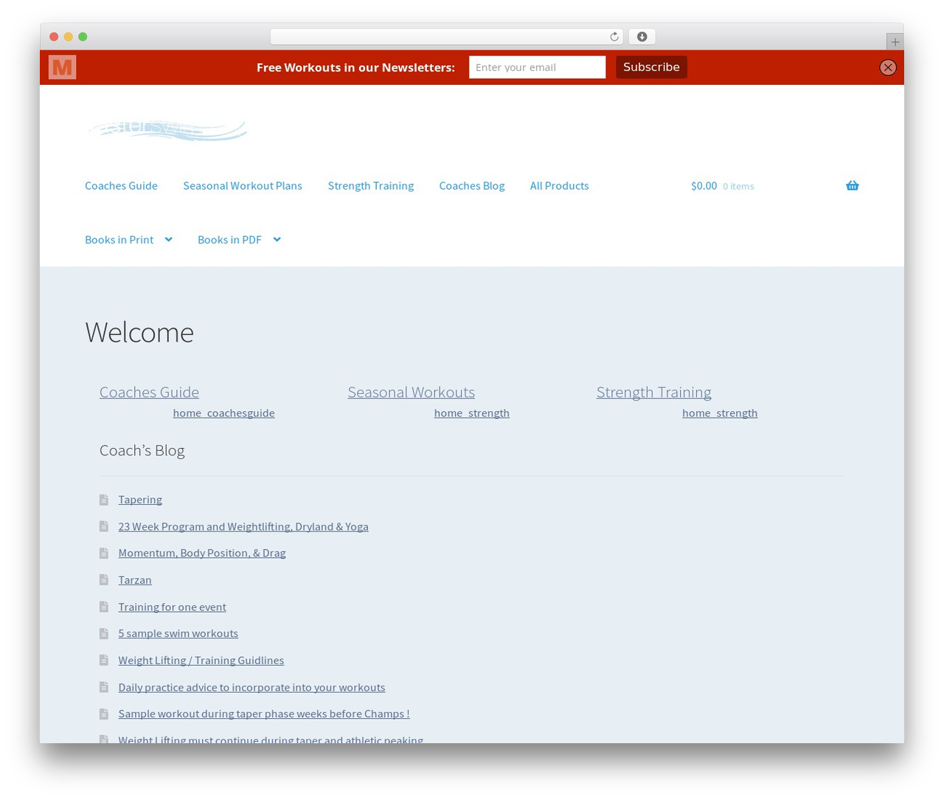Open Momentum, Body Position, & Drag post
944x800 pixels.
202,553
